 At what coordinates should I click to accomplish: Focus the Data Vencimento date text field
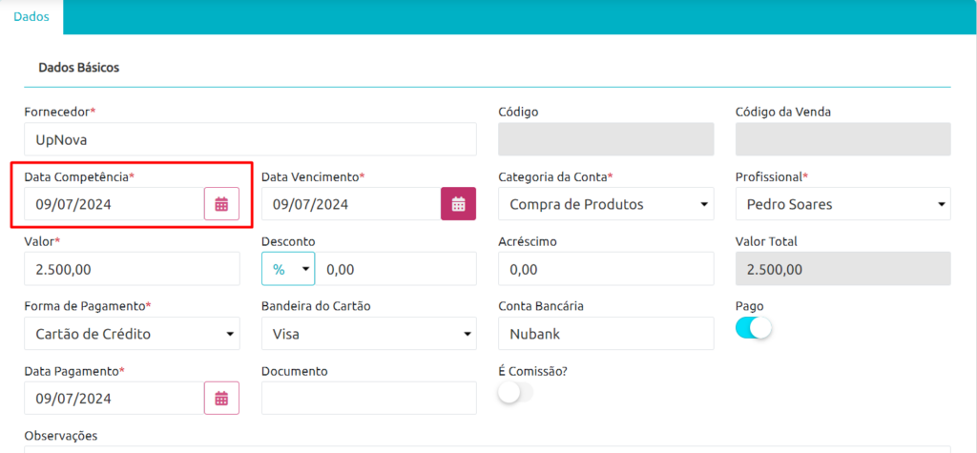[x=351, y=204]
